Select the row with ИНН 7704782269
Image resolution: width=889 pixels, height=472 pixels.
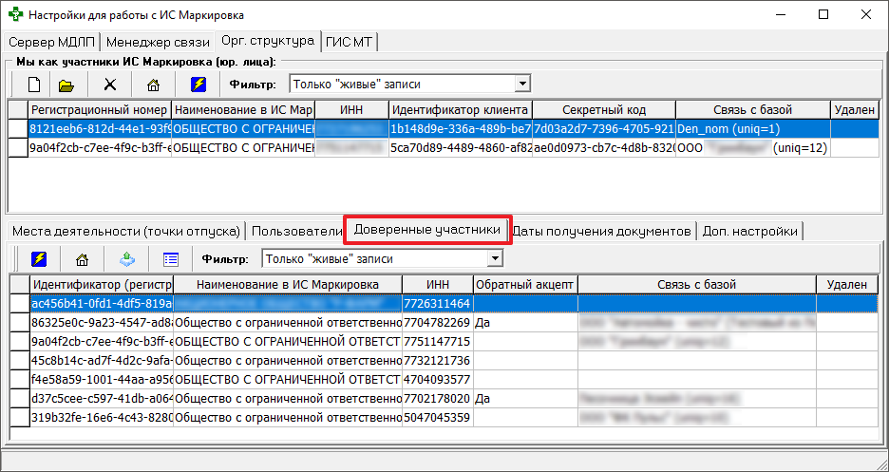tap(437, 322)
